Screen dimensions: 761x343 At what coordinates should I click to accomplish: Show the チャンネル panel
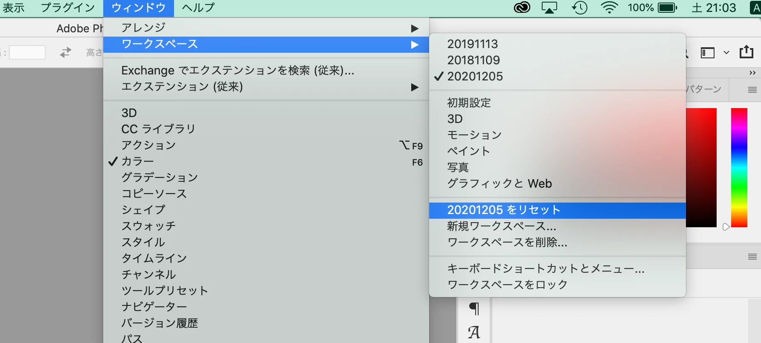(266, 275)
